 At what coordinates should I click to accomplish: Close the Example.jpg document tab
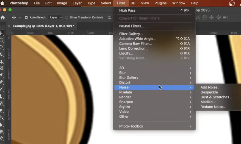tap(9, 26)
